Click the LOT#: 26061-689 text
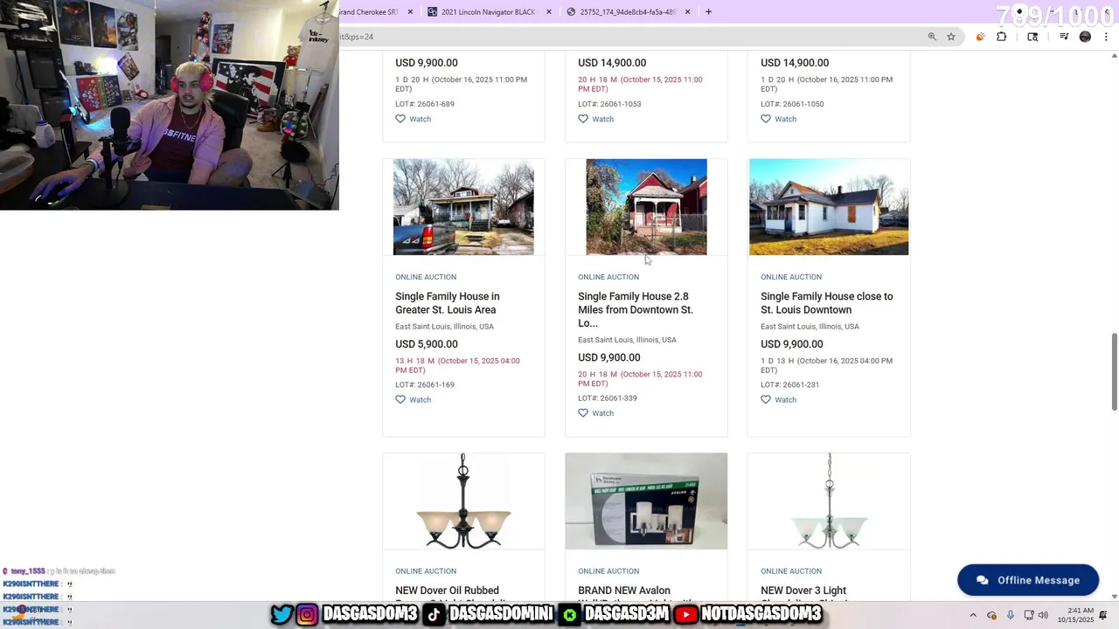The height and width of the screenshot is (629, 1119). coord(425,104)
